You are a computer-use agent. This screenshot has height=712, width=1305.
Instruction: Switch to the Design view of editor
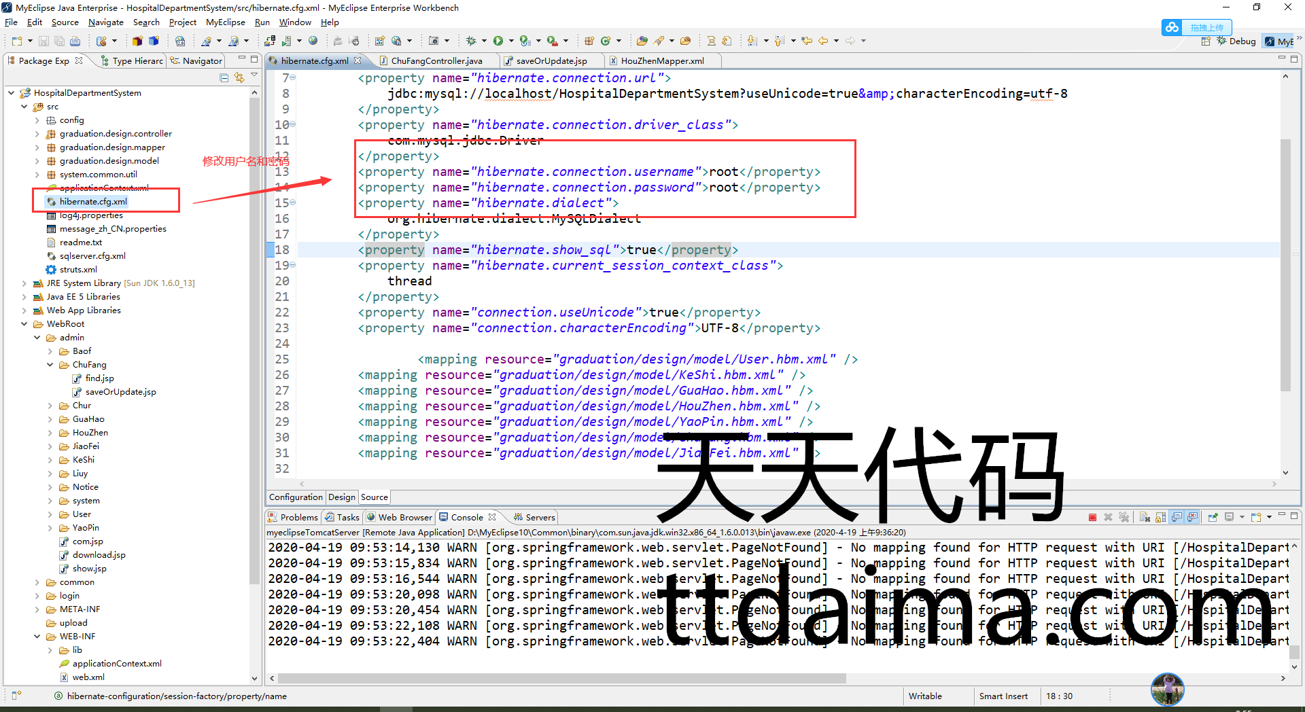point(341,497)
